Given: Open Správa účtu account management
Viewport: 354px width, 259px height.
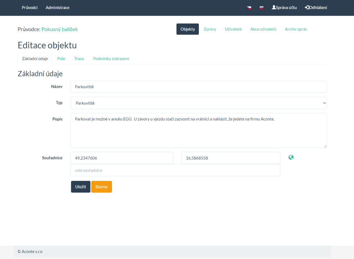Looking at the screenshot, I should 284,8.
